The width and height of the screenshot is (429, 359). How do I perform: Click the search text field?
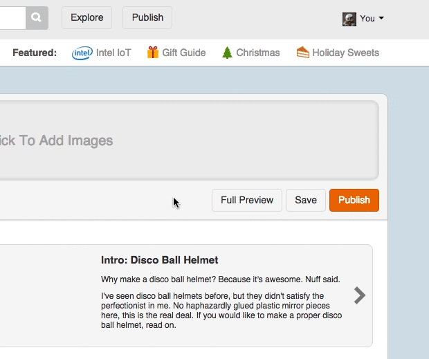[13, 18]
